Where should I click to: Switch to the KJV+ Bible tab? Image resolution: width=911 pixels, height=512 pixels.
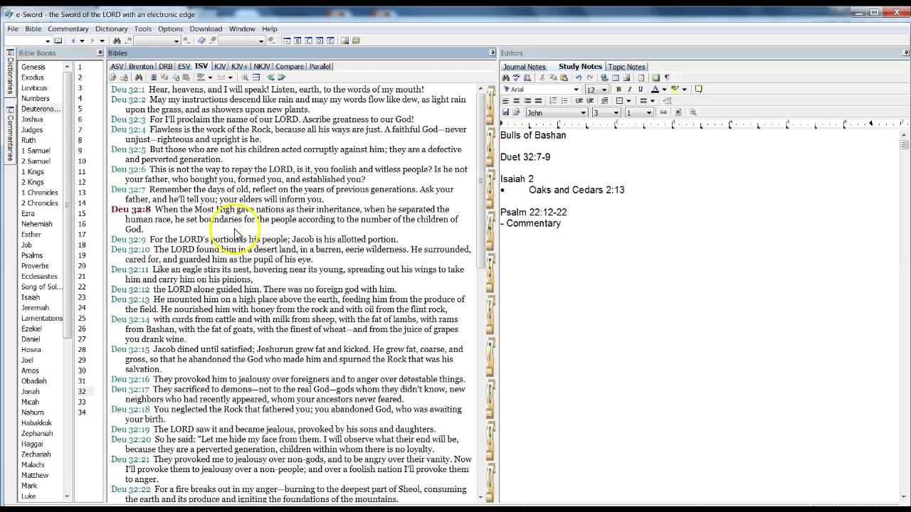(240, 66)
